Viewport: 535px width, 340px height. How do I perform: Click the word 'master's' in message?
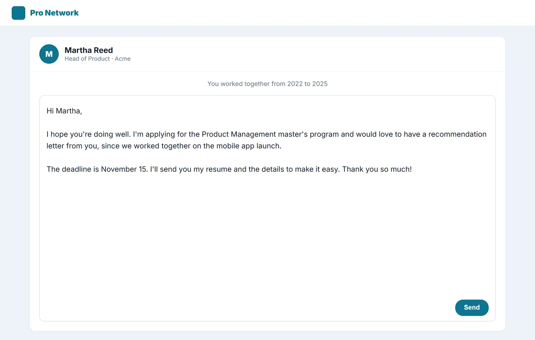coord(293,134)
